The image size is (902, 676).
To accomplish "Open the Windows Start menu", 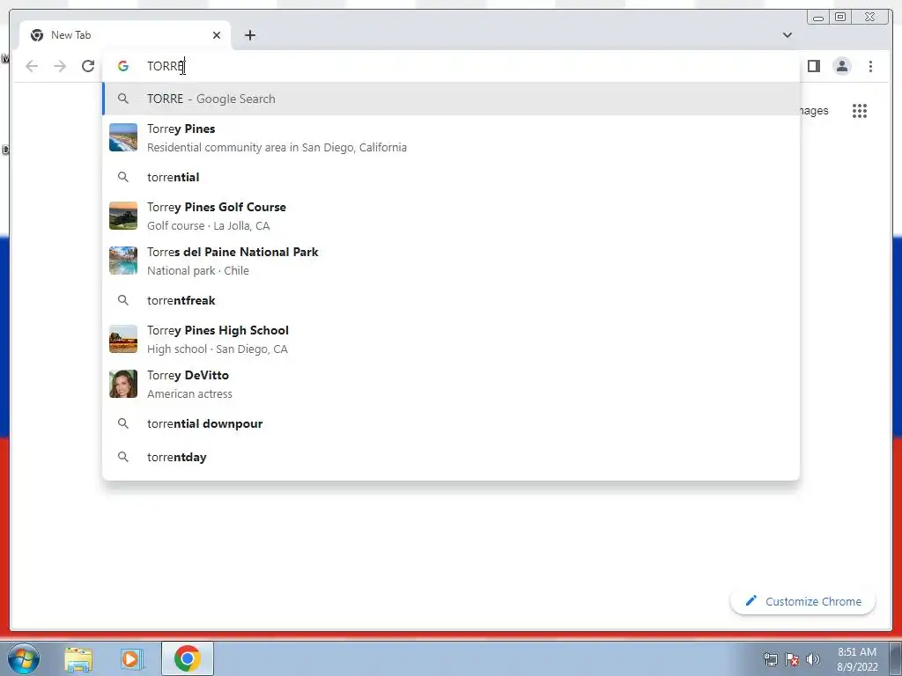I will click(23, 658).
